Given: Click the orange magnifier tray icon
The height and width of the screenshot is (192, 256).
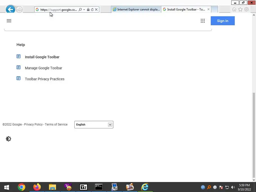Looking at the screenshot, I should click(209, 187).
